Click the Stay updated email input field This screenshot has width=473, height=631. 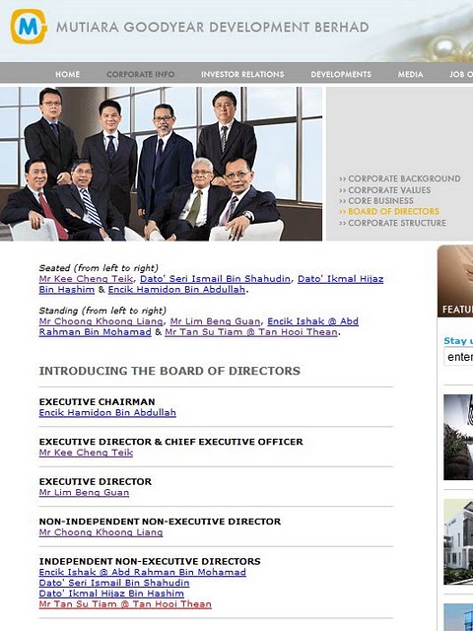pos(458,357)
